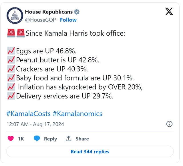This screenshot has width=183, height=166.
Task: Click chart emoji beside Eggs line
Action: [11, 51]
